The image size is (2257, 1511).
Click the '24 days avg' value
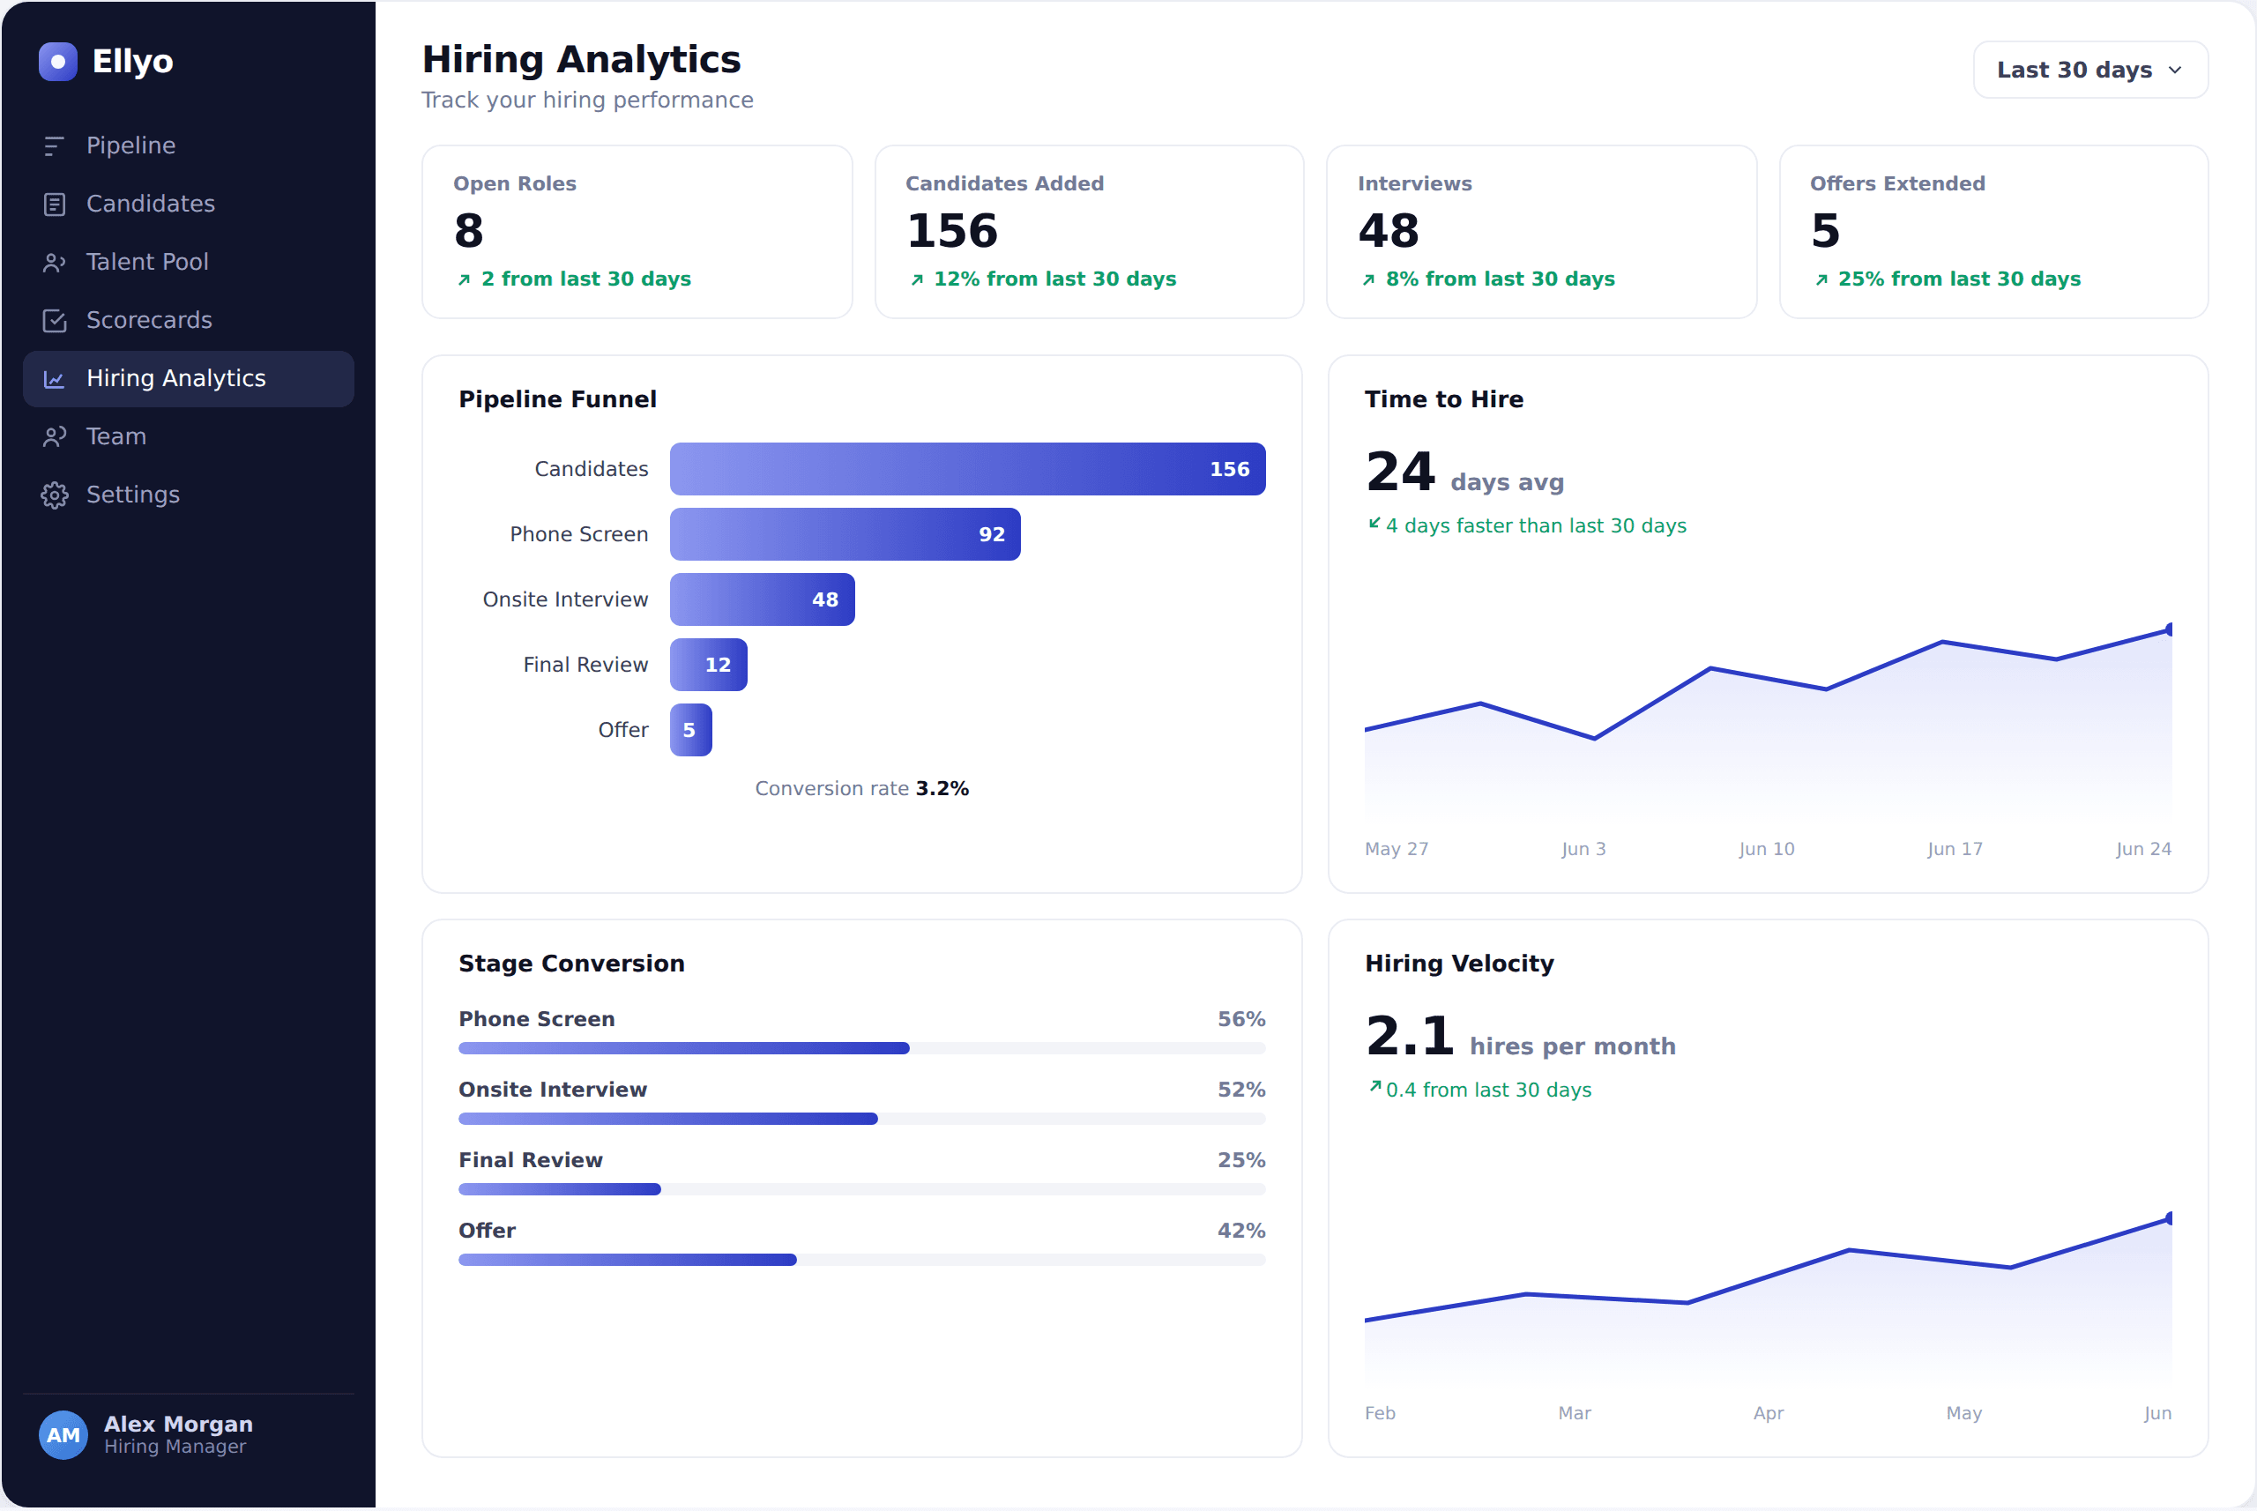click(x=1464, y=473)
